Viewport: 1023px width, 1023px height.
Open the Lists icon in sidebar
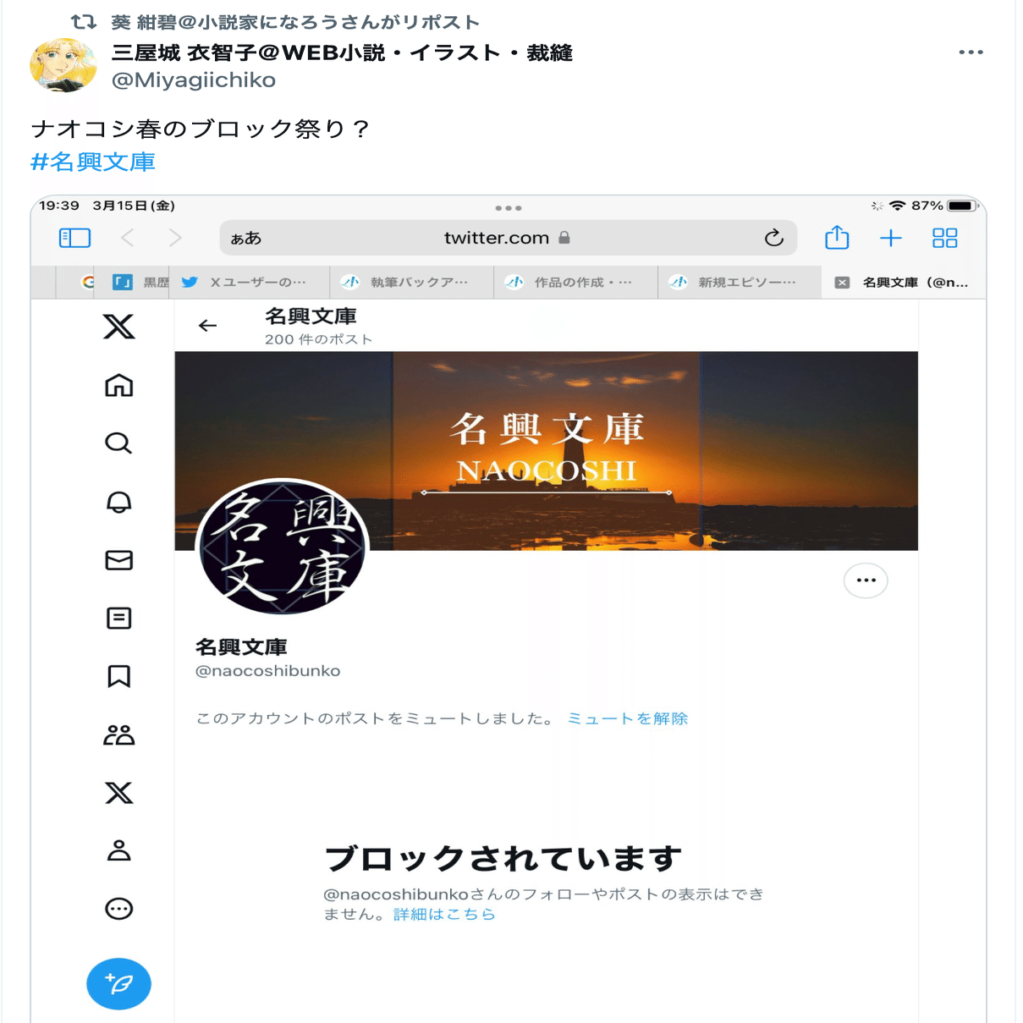click(x=118, y=619)
